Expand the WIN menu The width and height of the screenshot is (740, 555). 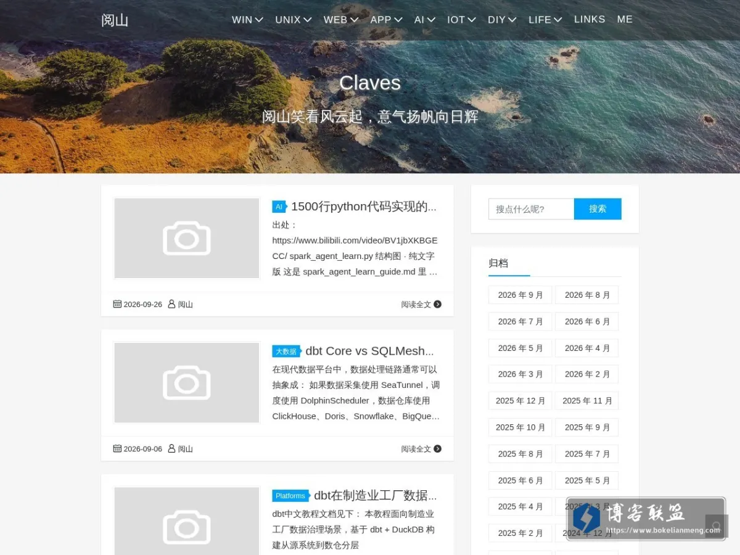click(x=247, y=20)
